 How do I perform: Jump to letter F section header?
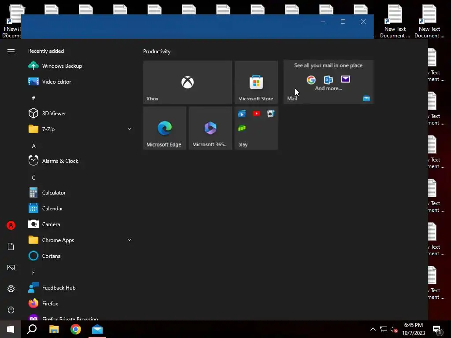[33, 272]
